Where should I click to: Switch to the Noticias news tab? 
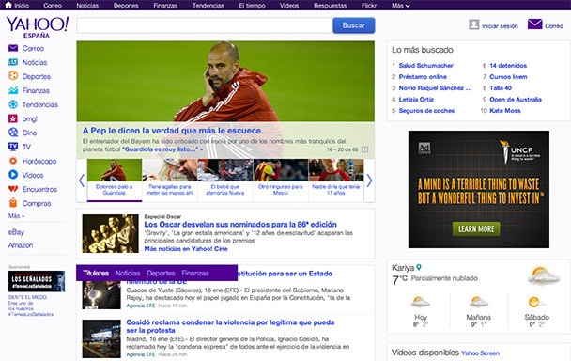click(128, 274)
